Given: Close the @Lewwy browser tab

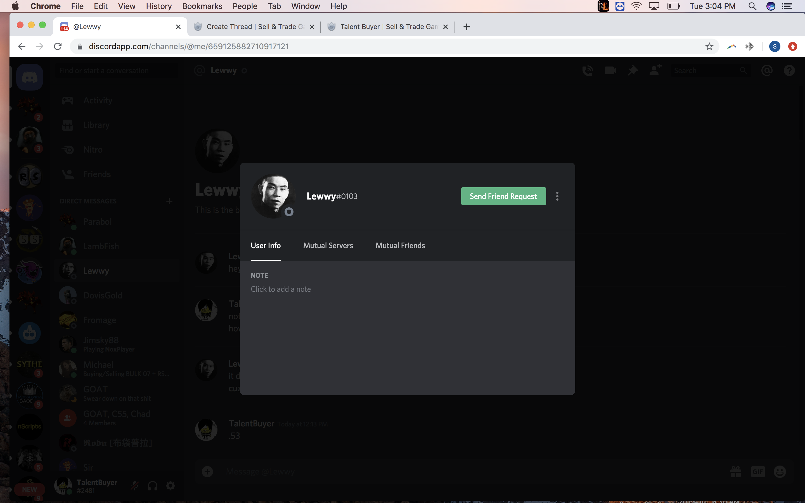Looking at the screenshot, I should 178,27.
